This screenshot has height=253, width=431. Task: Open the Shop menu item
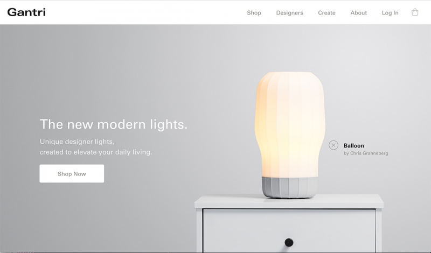pyautogui.click(x=254, y=12)
